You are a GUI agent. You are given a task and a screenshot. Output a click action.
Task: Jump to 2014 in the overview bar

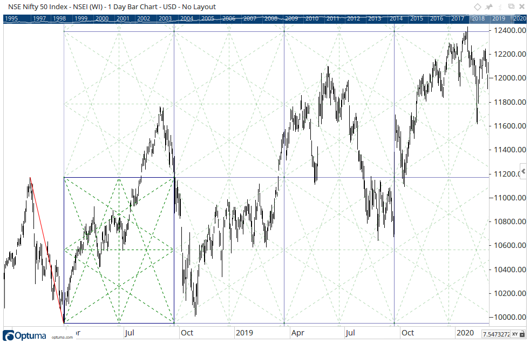tap(396, 18)
